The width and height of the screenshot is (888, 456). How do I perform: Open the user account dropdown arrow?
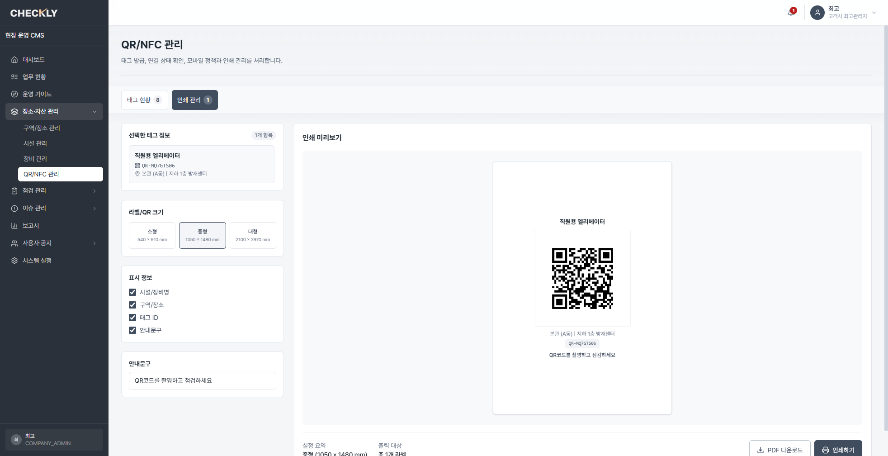tap(874, 13)
